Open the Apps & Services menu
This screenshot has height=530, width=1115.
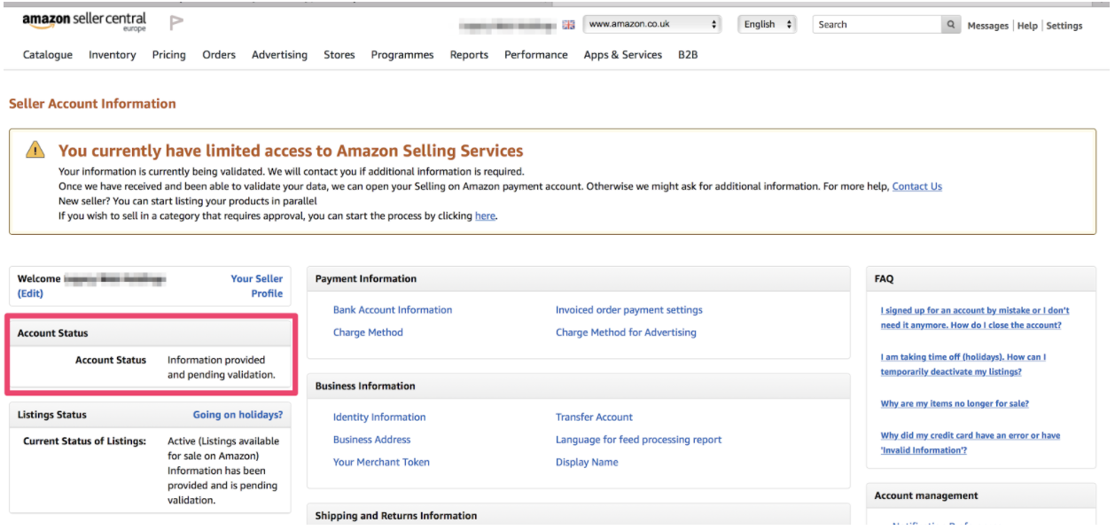tap(623, 55)
